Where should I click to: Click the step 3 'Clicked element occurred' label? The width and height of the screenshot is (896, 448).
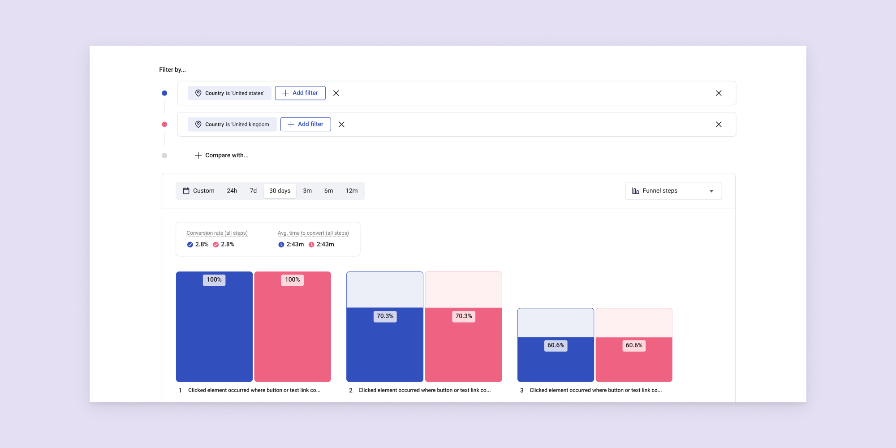coord(595,390)
